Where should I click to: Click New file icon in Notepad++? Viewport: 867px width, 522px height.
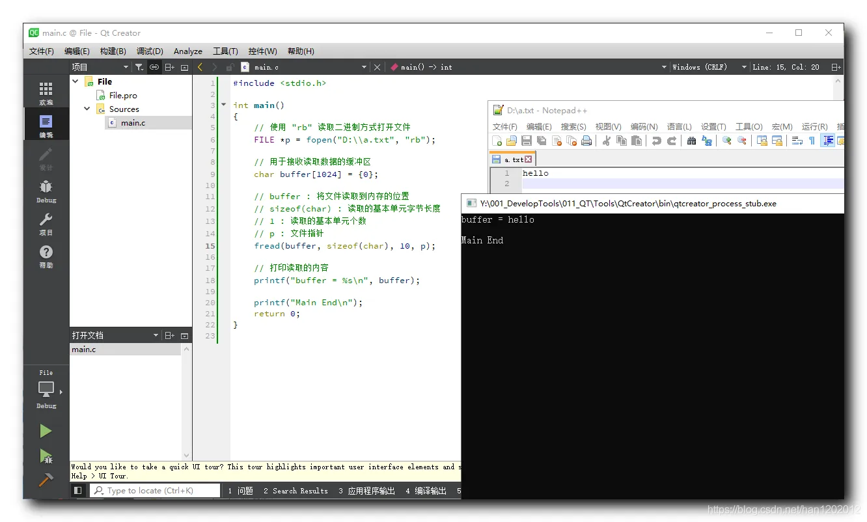click(497, 141)
